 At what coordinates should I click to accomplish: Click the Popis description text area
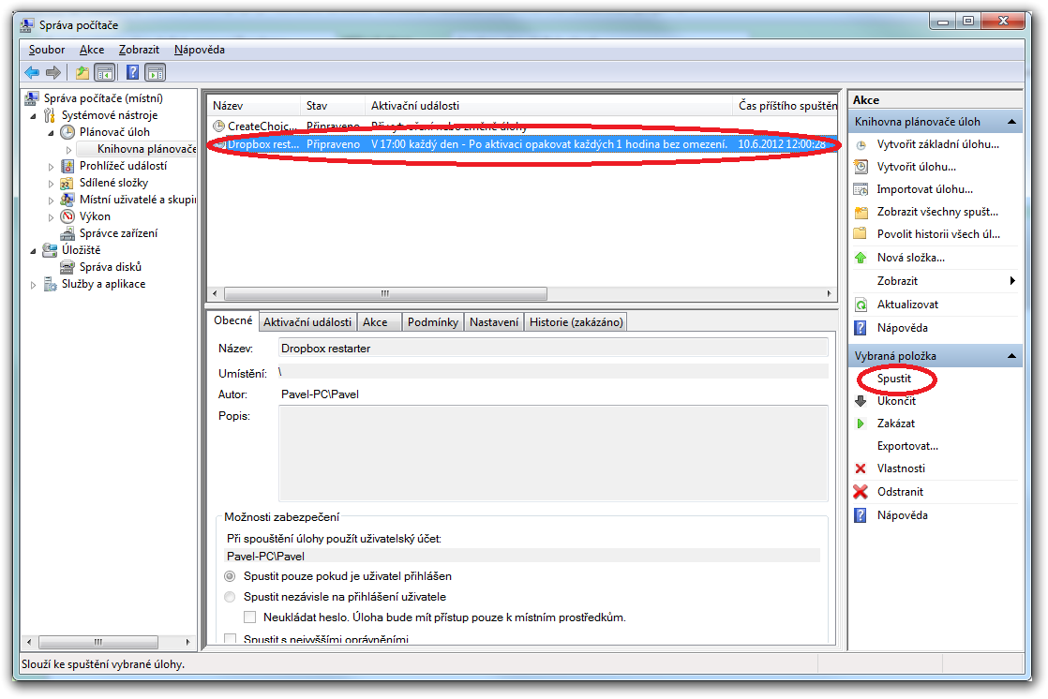[x=553, y=454]
